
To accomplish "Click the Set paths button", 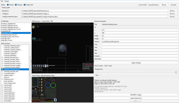I will 173,5.
